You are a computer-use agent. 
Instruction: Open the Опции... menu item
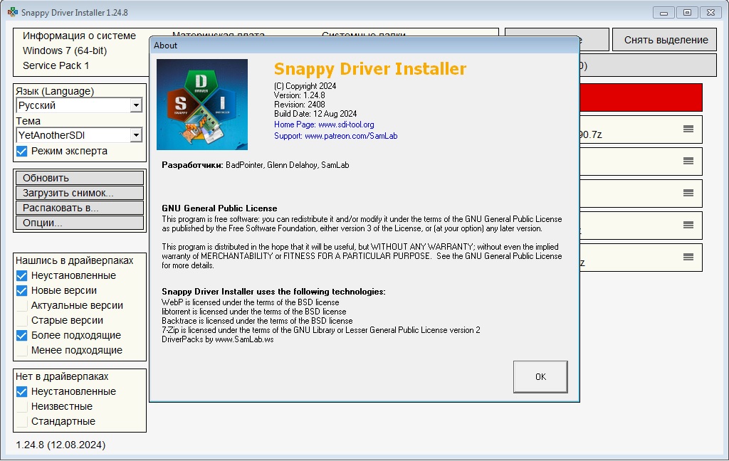(80, 223)
